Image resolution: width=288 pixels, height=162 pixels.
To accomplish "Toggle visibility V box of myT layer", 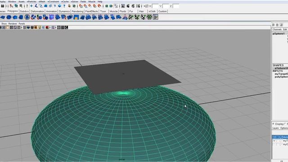I will (274, 141).
